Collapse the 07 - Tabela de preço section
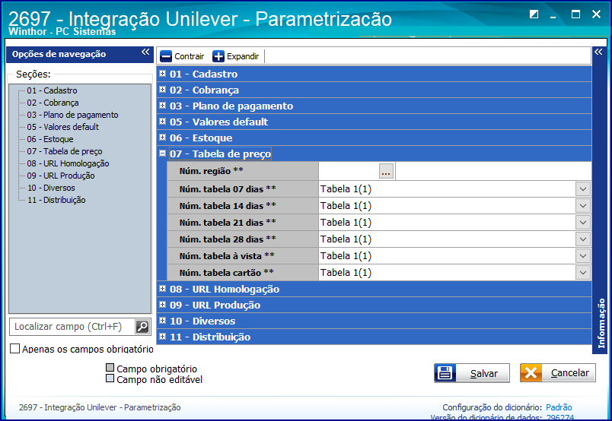The width and height of the screenshot is (612, 421). coord(163,154)
